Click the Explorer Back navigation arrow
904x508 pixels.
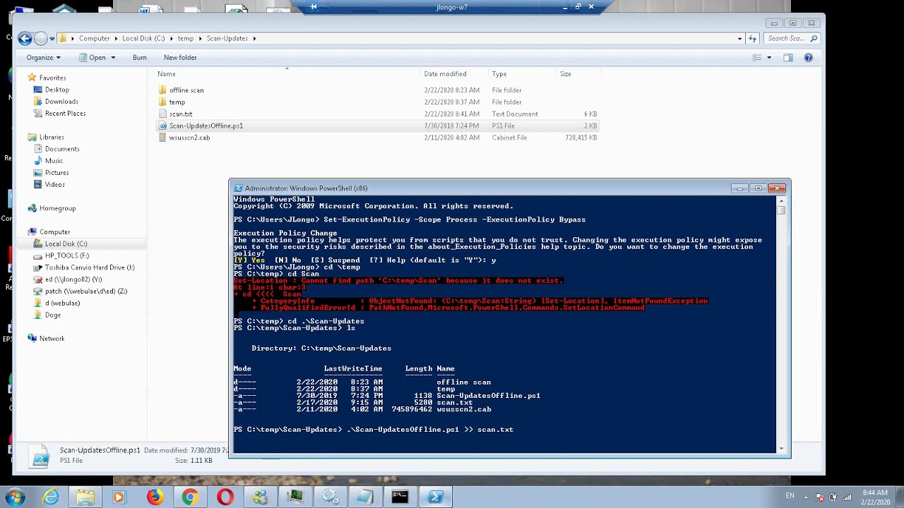click(x=25, y=39)
